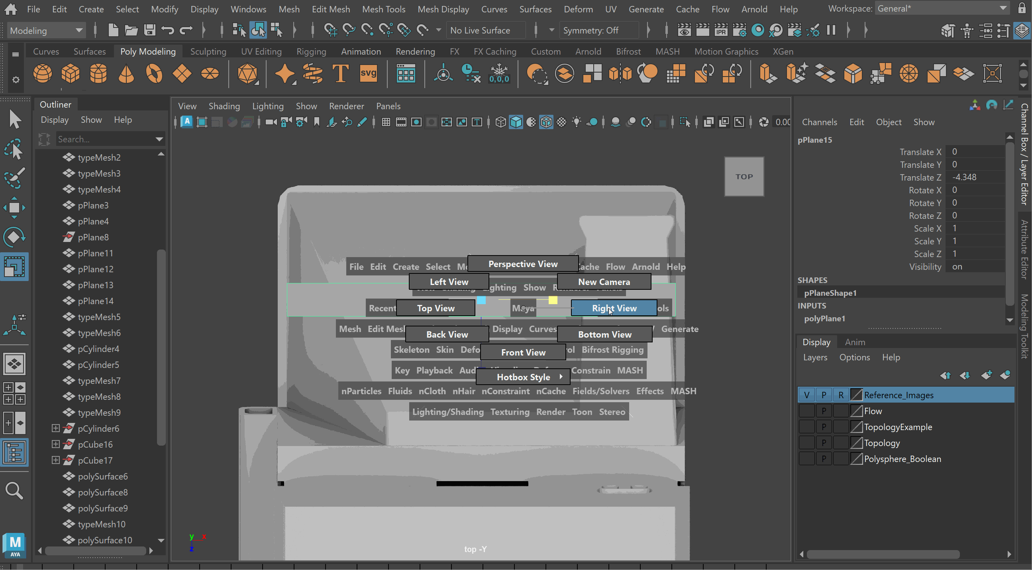
Task: Select the SVG import shelf icon
Action: coord(368,74)
